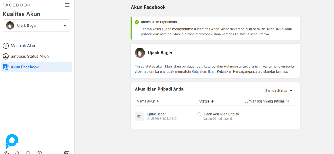The height and width of the screenshot is (154, 334).
Task: Select the status circle for Tidak Ada Iklan Ditolak
Action: (199, 114)
